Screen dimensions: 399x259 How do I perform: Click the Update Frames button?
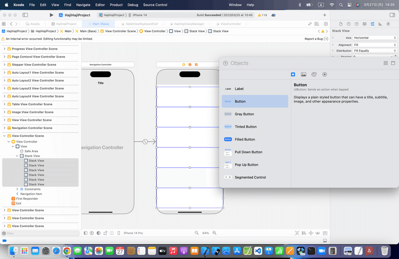[x=297, y=233]
